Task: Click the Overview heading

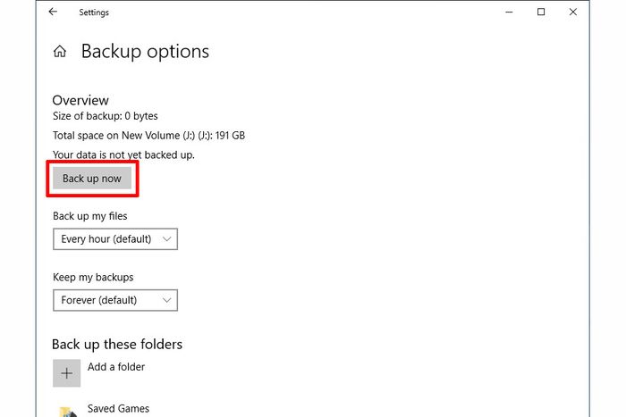Action: point(80,100)
